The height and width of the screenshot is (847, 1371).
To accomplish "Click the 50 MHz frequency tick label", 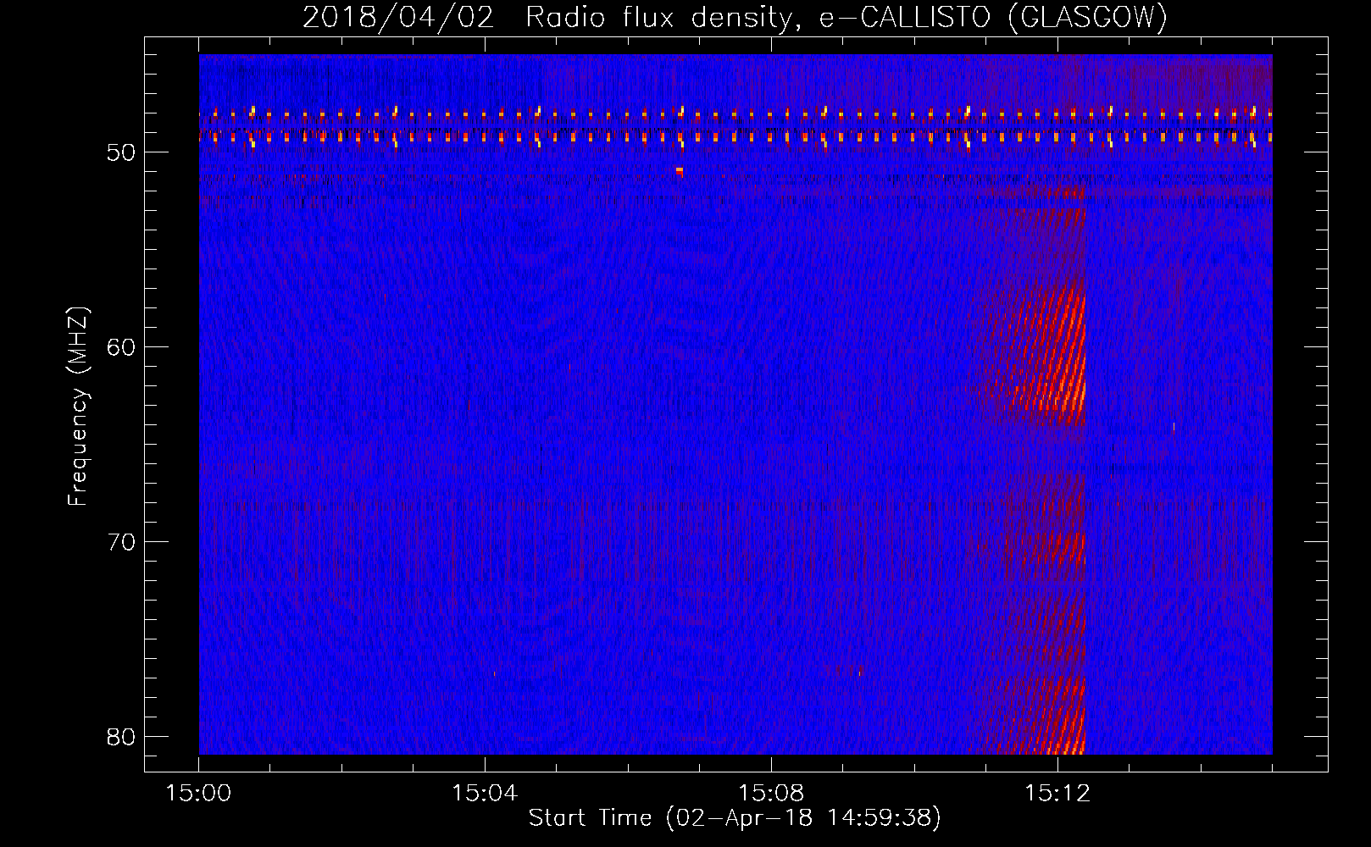I will (x=122, y=152).
